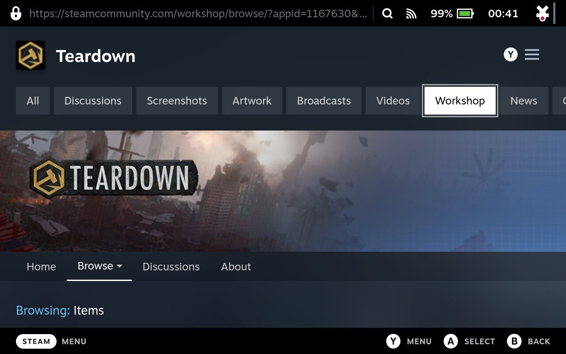Click the notification icon at top right
Viewport: 566px width, 354px height.
tap(542, 14)
